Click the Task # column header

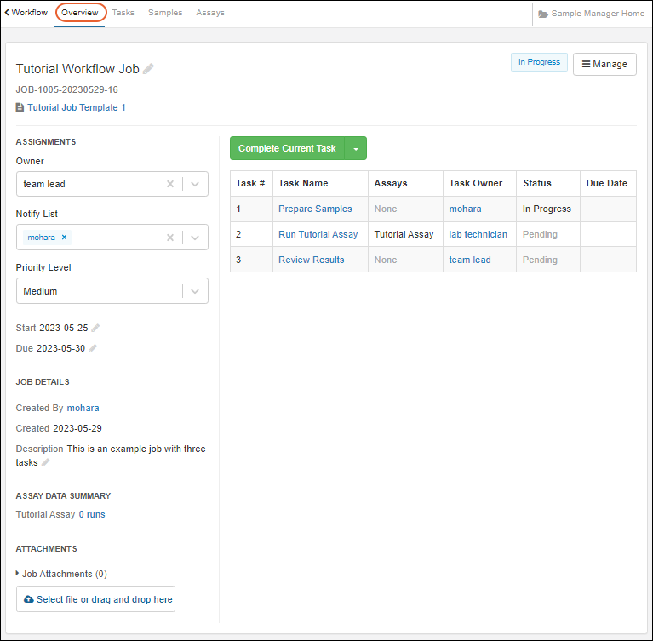click(x=250, y=183)
